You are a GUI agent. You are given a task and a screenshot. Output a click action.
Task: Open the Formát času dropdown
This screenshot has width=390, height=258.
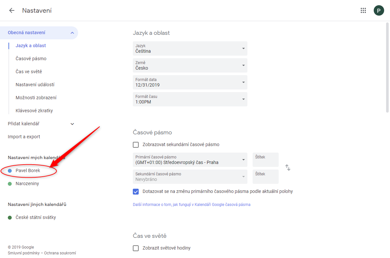coord(190,99)
